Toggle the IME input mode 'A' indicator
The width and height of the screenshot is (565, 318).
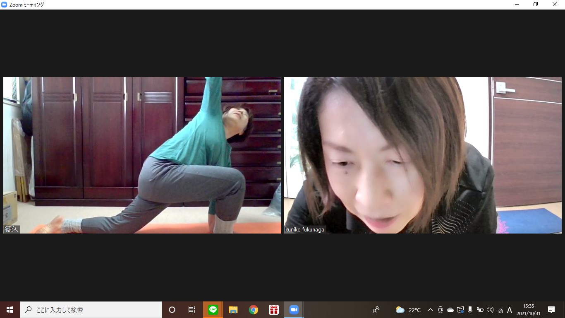pos(510,310)
